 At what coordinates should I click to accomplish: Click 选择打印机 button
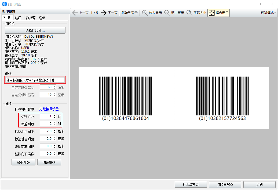pyautogui.click(x=35, y=30)
